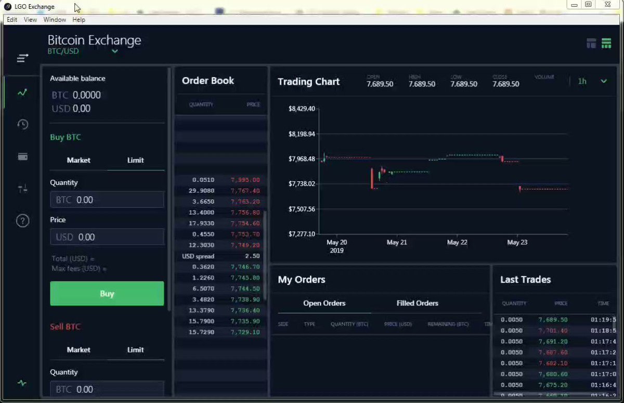Click the $7,968.48 chart axis label
The width and height of the screenshot is (624, 403).
[x=302, y=159]
